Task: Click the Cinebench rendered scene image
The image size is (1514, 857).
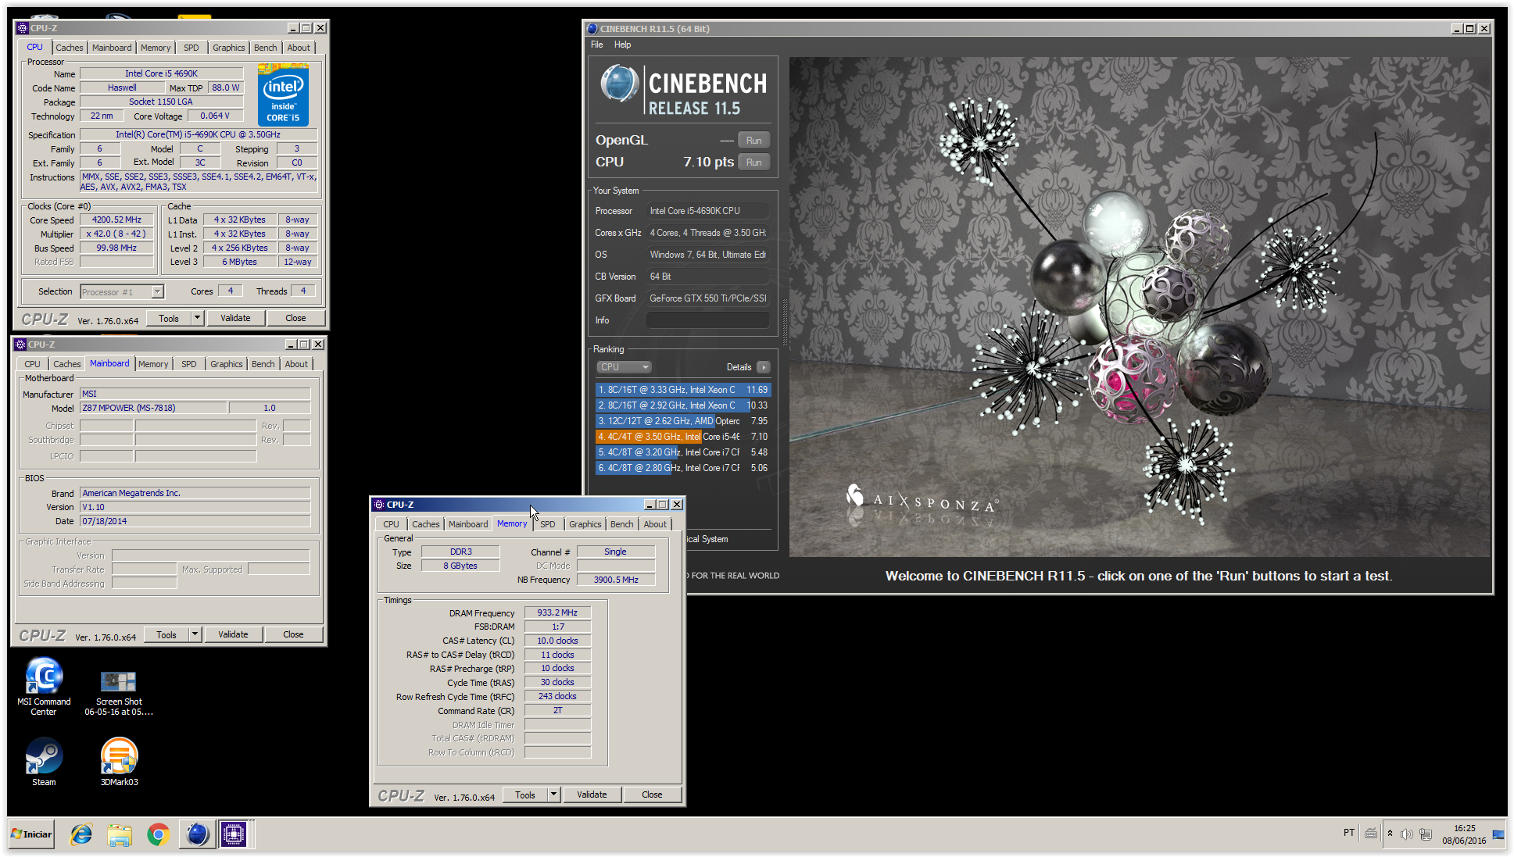Action: (1140, 306)
